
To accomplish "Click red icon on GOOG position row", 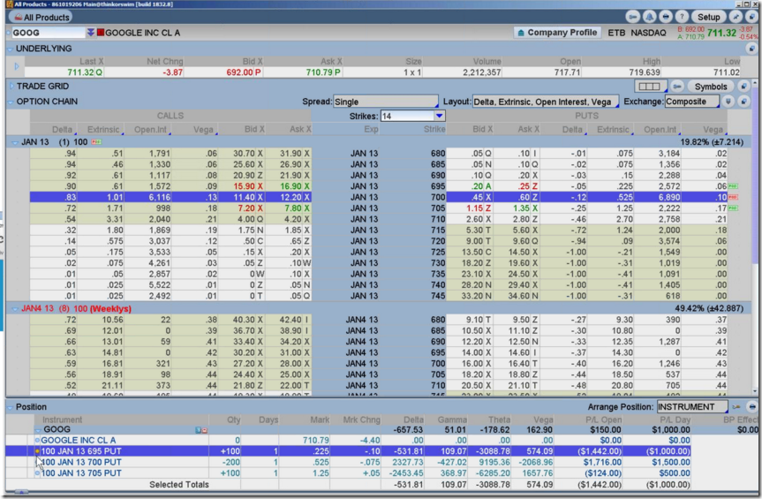I will (x=205, y=430).
